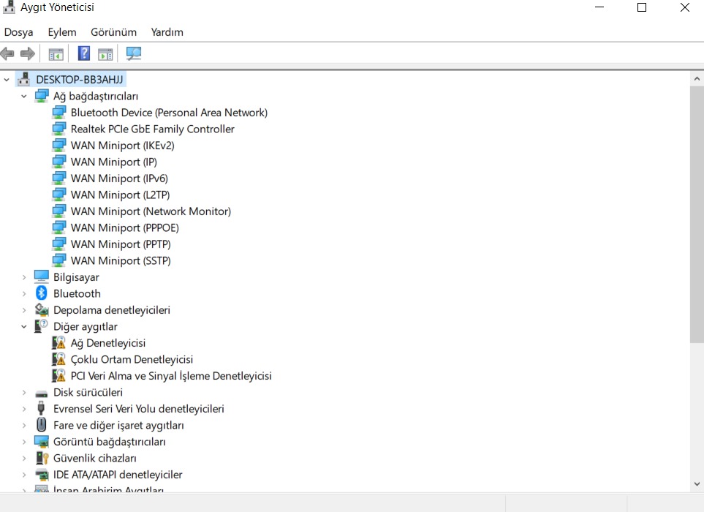Collapse the DESKTOP-BB3AHJJ root node
Image resolution: width=704 pixels, height=512 pixels.
[x=7, y=80]
